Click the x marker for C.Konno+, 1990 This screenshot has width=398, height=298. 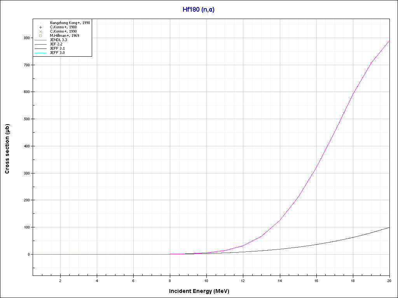point(40,31)
